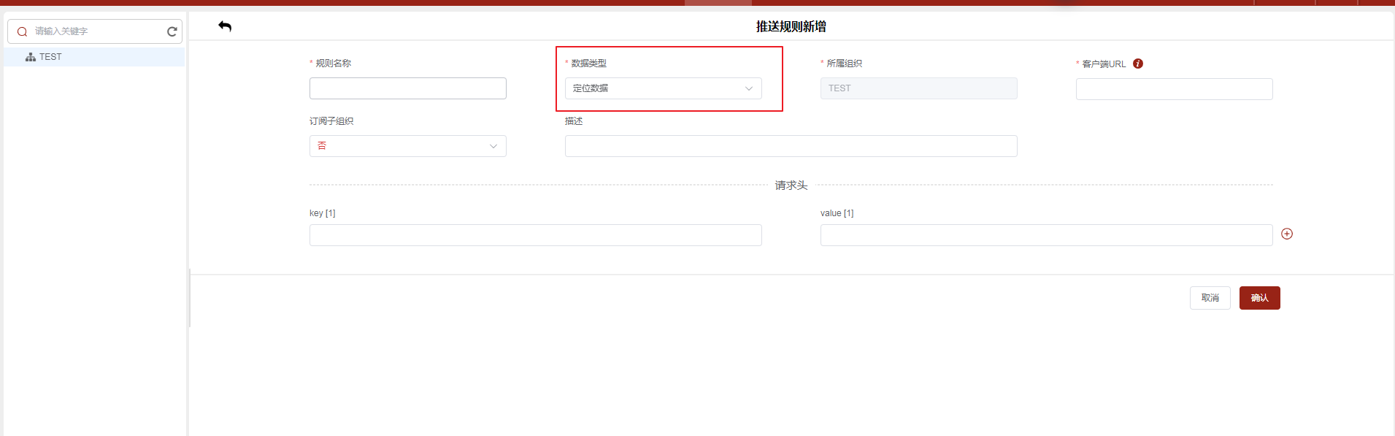Click the info icon beside 客户端URL
The width and height of the screenshot is (1395, 436).
[x=1137, y=64]
